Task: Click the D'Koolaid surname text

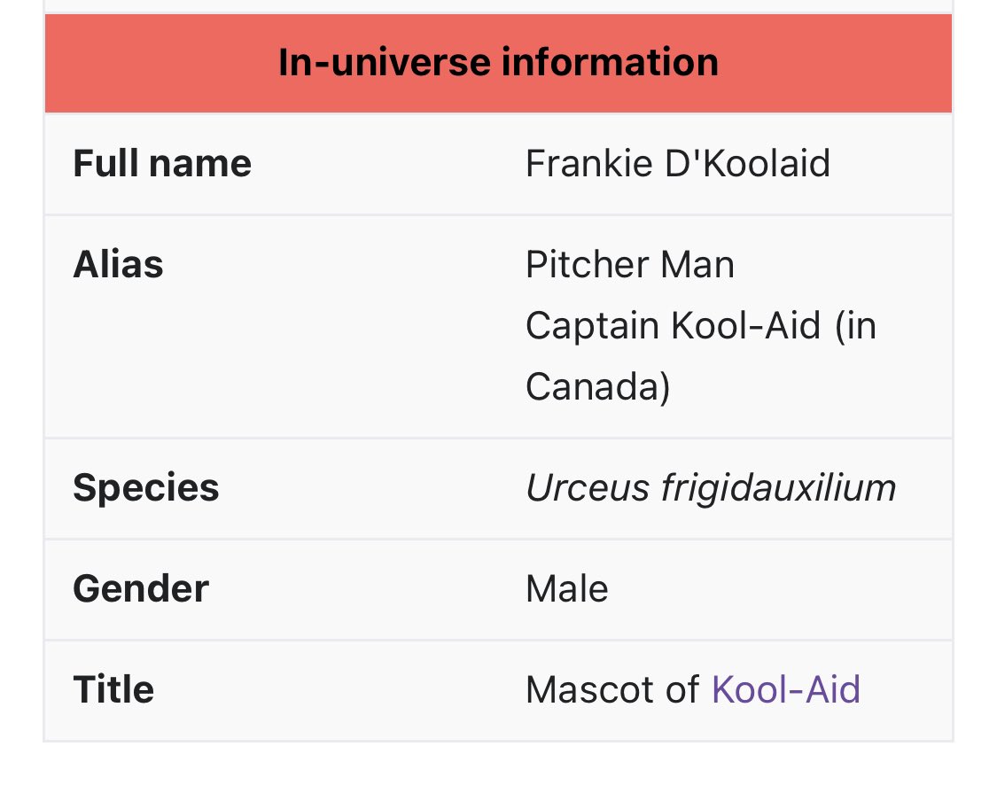Action: [748, 163]
